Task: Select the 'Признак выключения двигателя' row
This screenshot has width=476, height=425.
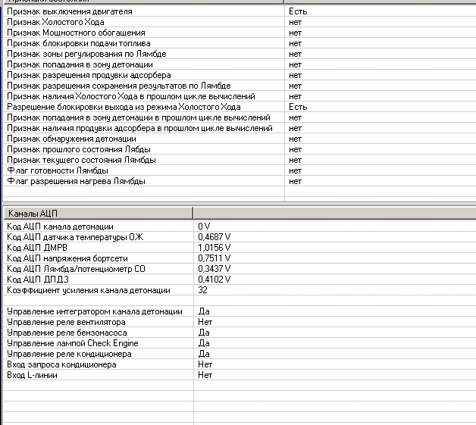Action: [x=69, y=12]
